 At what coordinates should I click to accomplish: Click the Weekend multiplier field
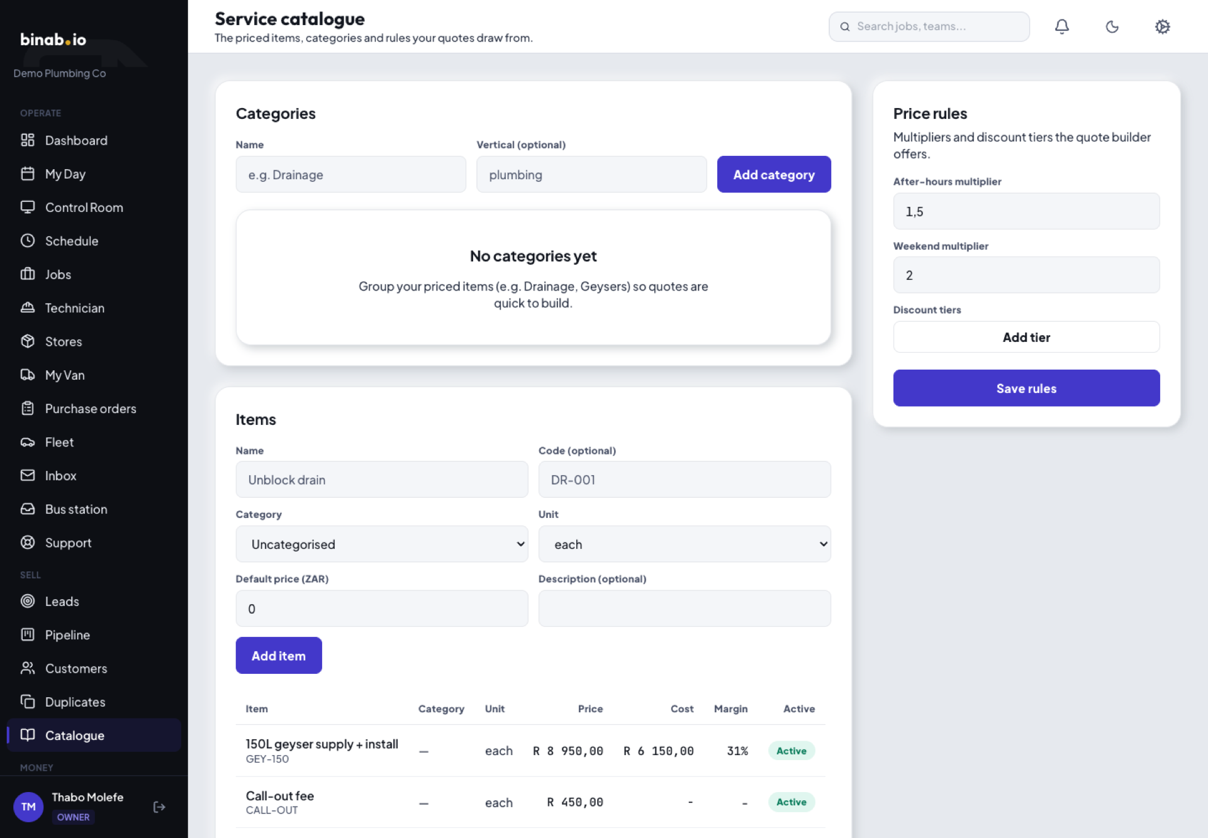(1026, 275)
